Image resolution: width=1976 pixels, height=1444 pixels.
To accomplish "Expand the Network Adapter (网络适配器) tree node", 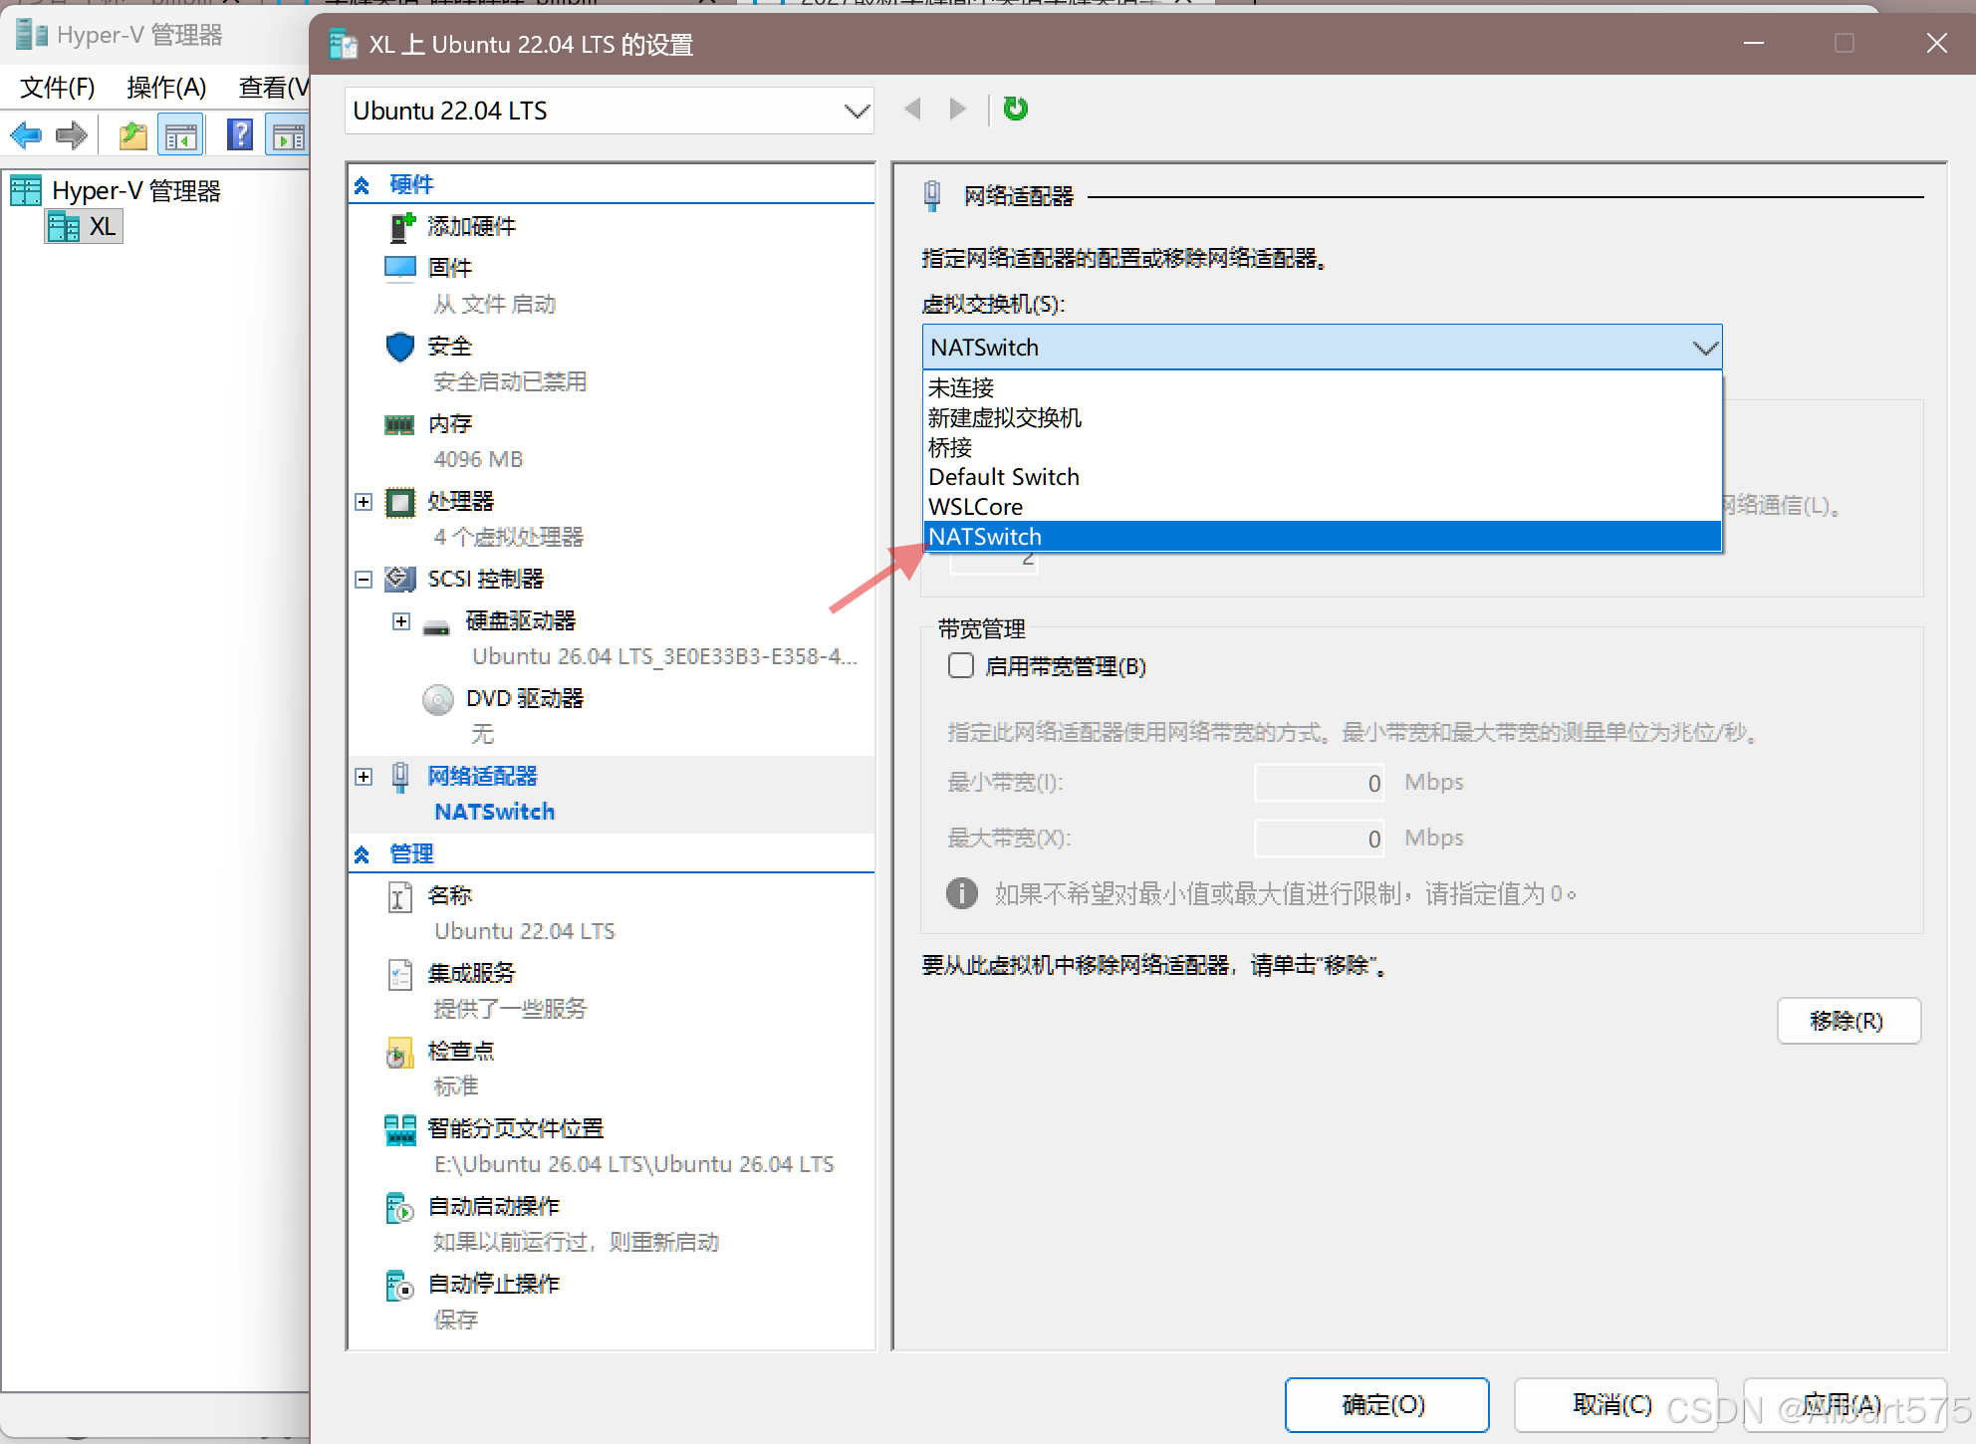I will [364, 777].
